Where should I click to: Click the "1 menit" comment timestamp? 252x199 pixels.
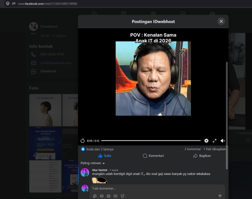(x=114, y=170)
